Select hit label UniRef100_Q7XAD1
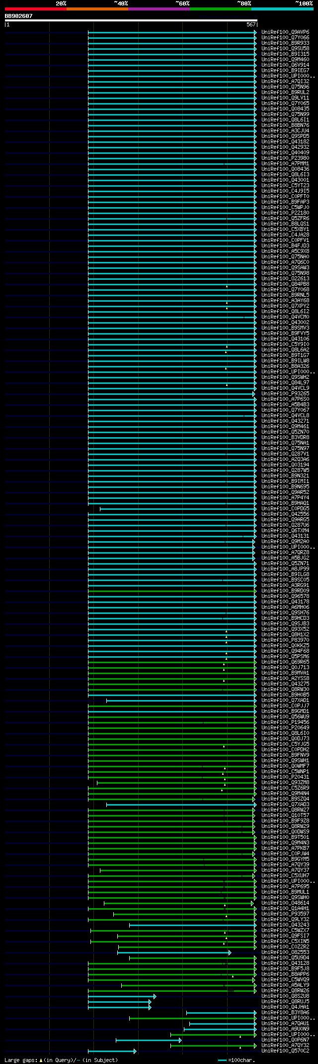The height and width of the screenshot is (1064, 318). 285,700
